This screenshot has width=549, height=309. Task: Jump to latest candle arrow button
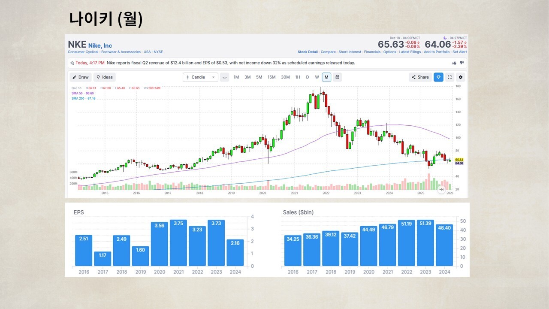(x=441, y=189)
